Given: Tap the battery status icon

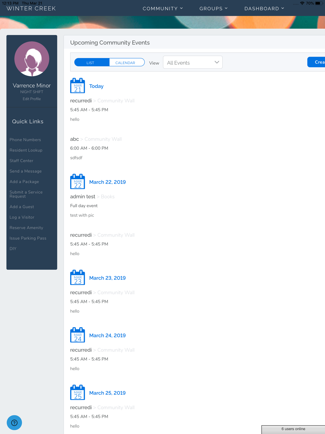Looking at the screenshot, I should 318,3.
